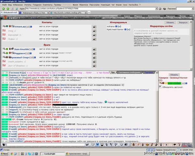Click the walking figure icon in chat toolbar
The width and height of the screenshot is (195, 156).
(107, 145)
